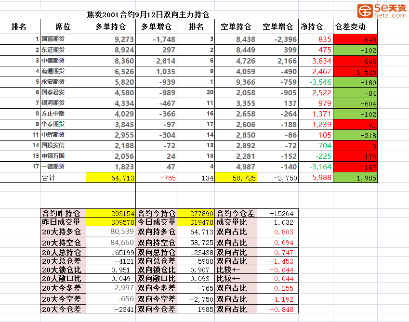
Task: Select the long change value -1,748
Action: tap(156, 39)
